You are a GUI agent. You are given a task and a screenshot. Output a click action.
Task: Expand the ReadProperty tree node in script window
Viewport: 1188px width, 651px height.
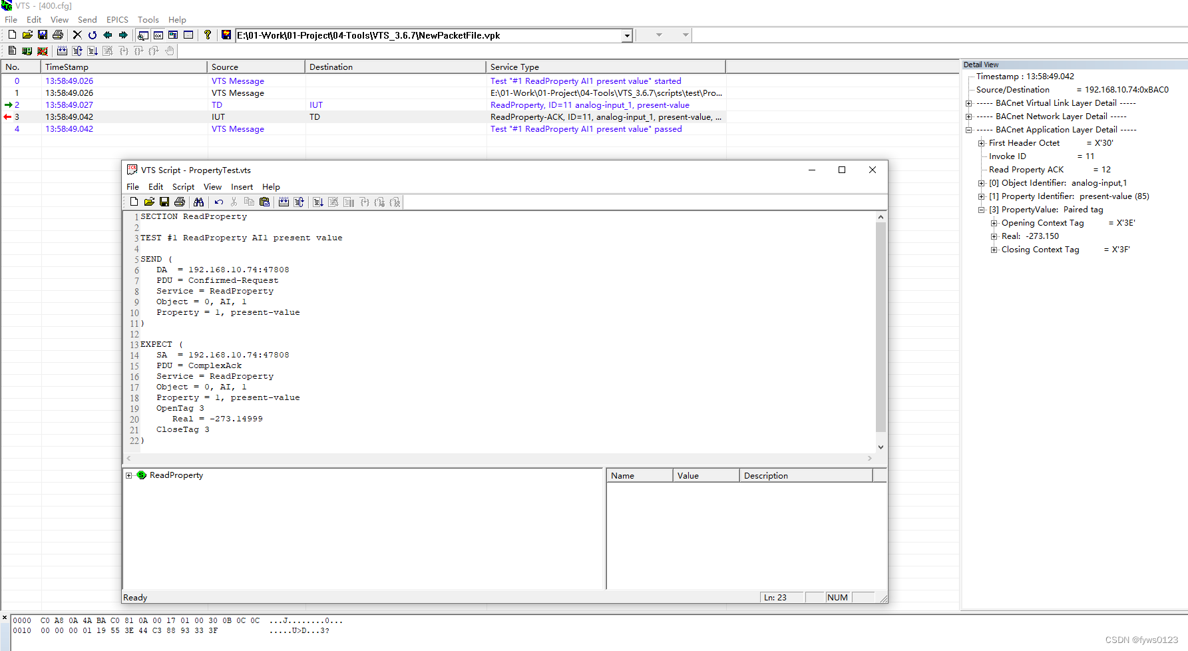(x=129, y=475)
